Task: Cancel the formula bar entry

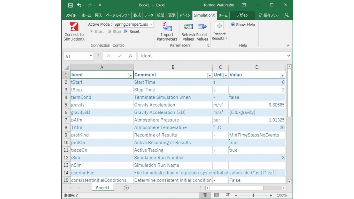Action: (x=109, y=56)
